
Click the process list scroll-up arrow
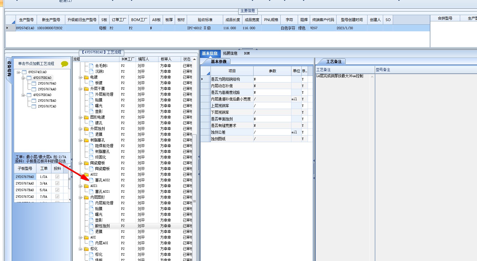(x=194, y=59)
